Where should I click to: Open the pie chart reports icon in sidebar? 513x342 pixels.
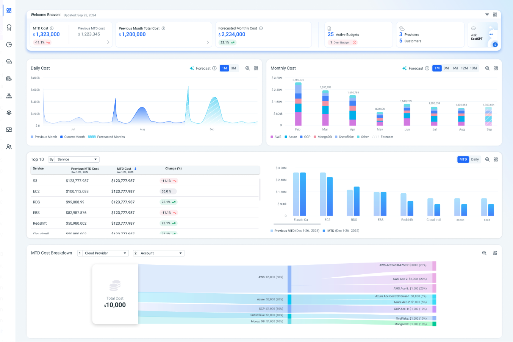pos(9,45)
